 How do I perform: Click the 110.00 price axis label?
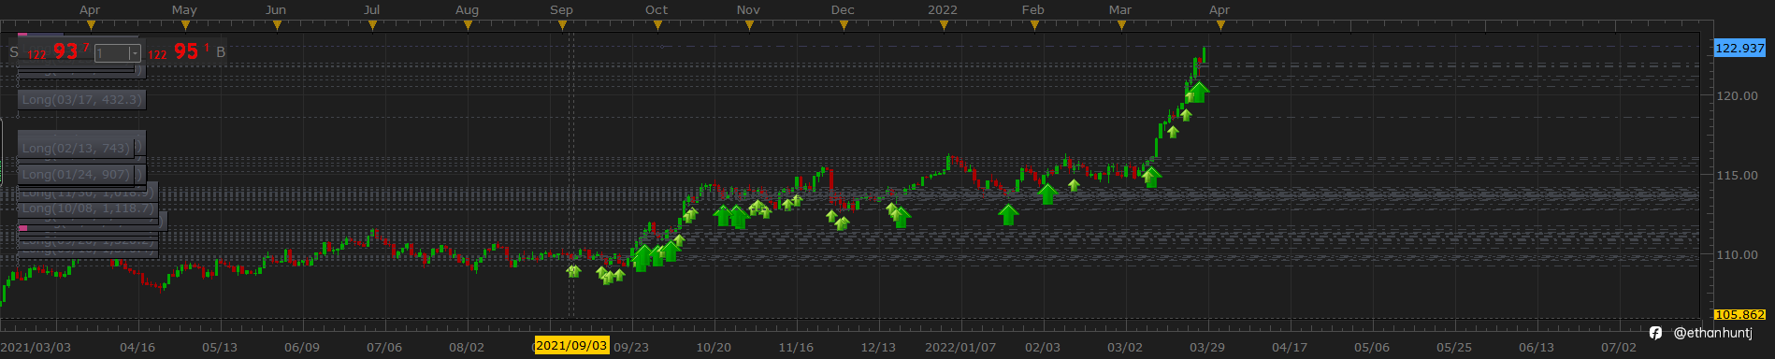click(x=1737, y=254)
